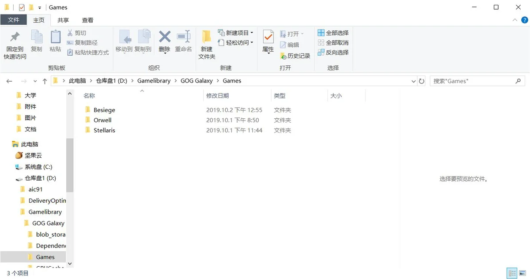Click the properties checkmark icon in the title bar
Viewport: 530px width, 279px height.
point(22,8)
